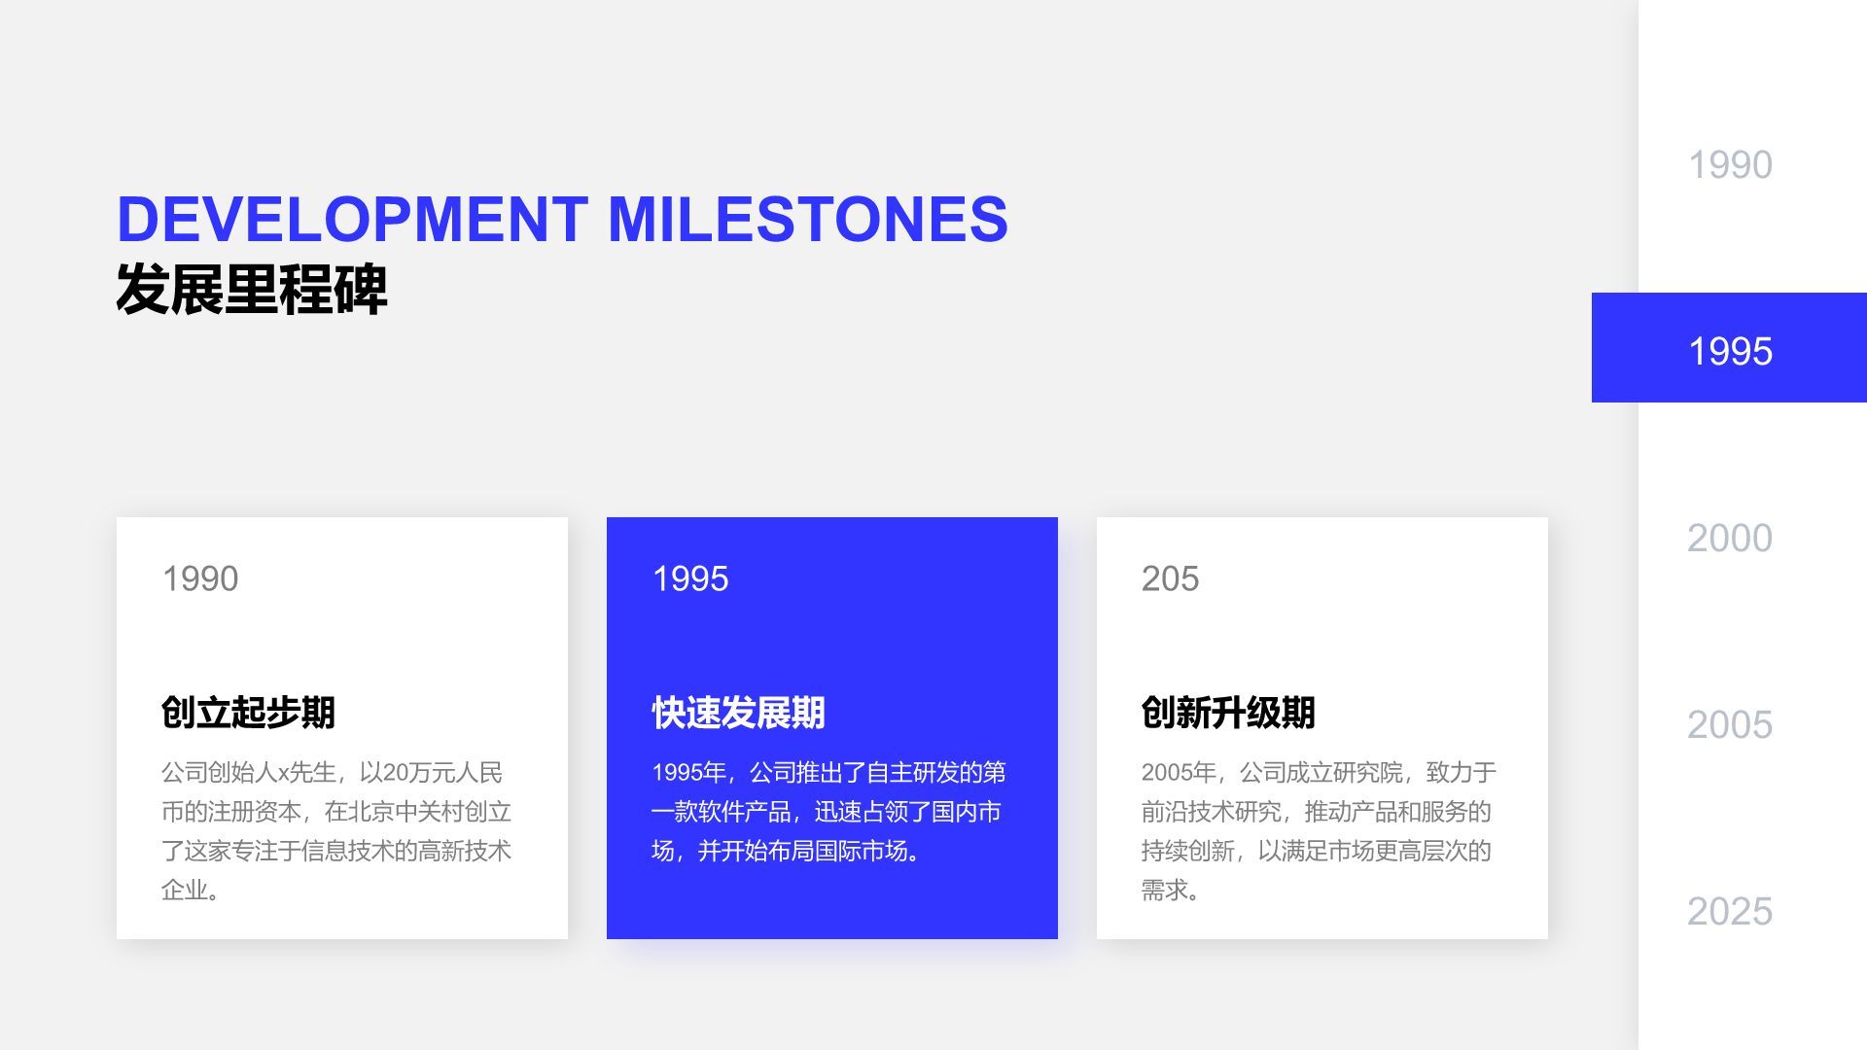Select the 1995 label in blue card

coord(689,578)
